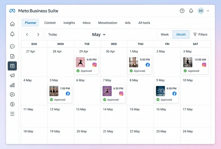Click Approved checkmark on 5 May post
The image size is (221, 149).
(x=51, y=100)
